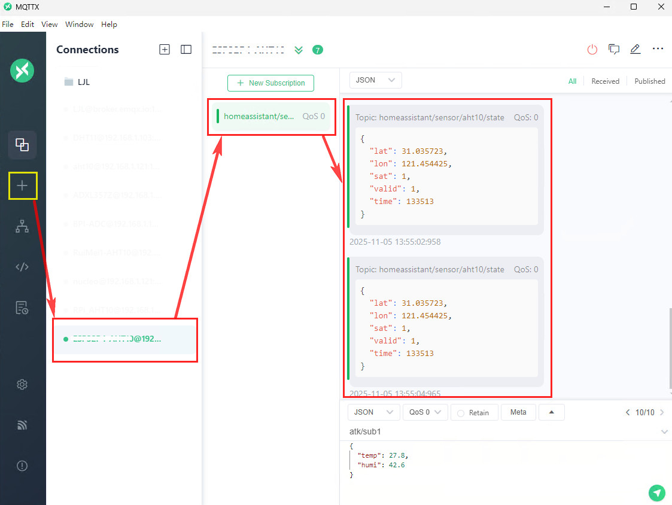672x505 pixels.
Task: Click the timestamp 2025-11-05 13:55:02:958
Action: 395,242
